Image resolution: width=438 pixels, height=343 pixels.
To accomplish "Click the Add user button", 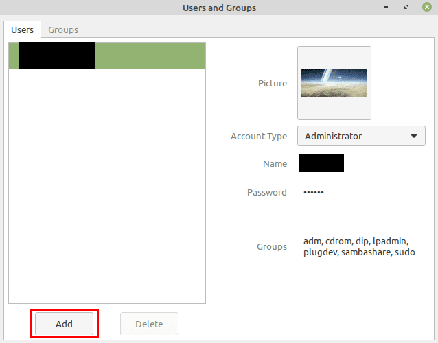I will 65,324.
